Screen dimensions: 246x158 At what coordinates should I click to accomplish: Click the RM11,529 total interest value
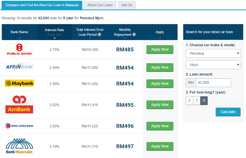pyautogui.click(x=90, y=126)
